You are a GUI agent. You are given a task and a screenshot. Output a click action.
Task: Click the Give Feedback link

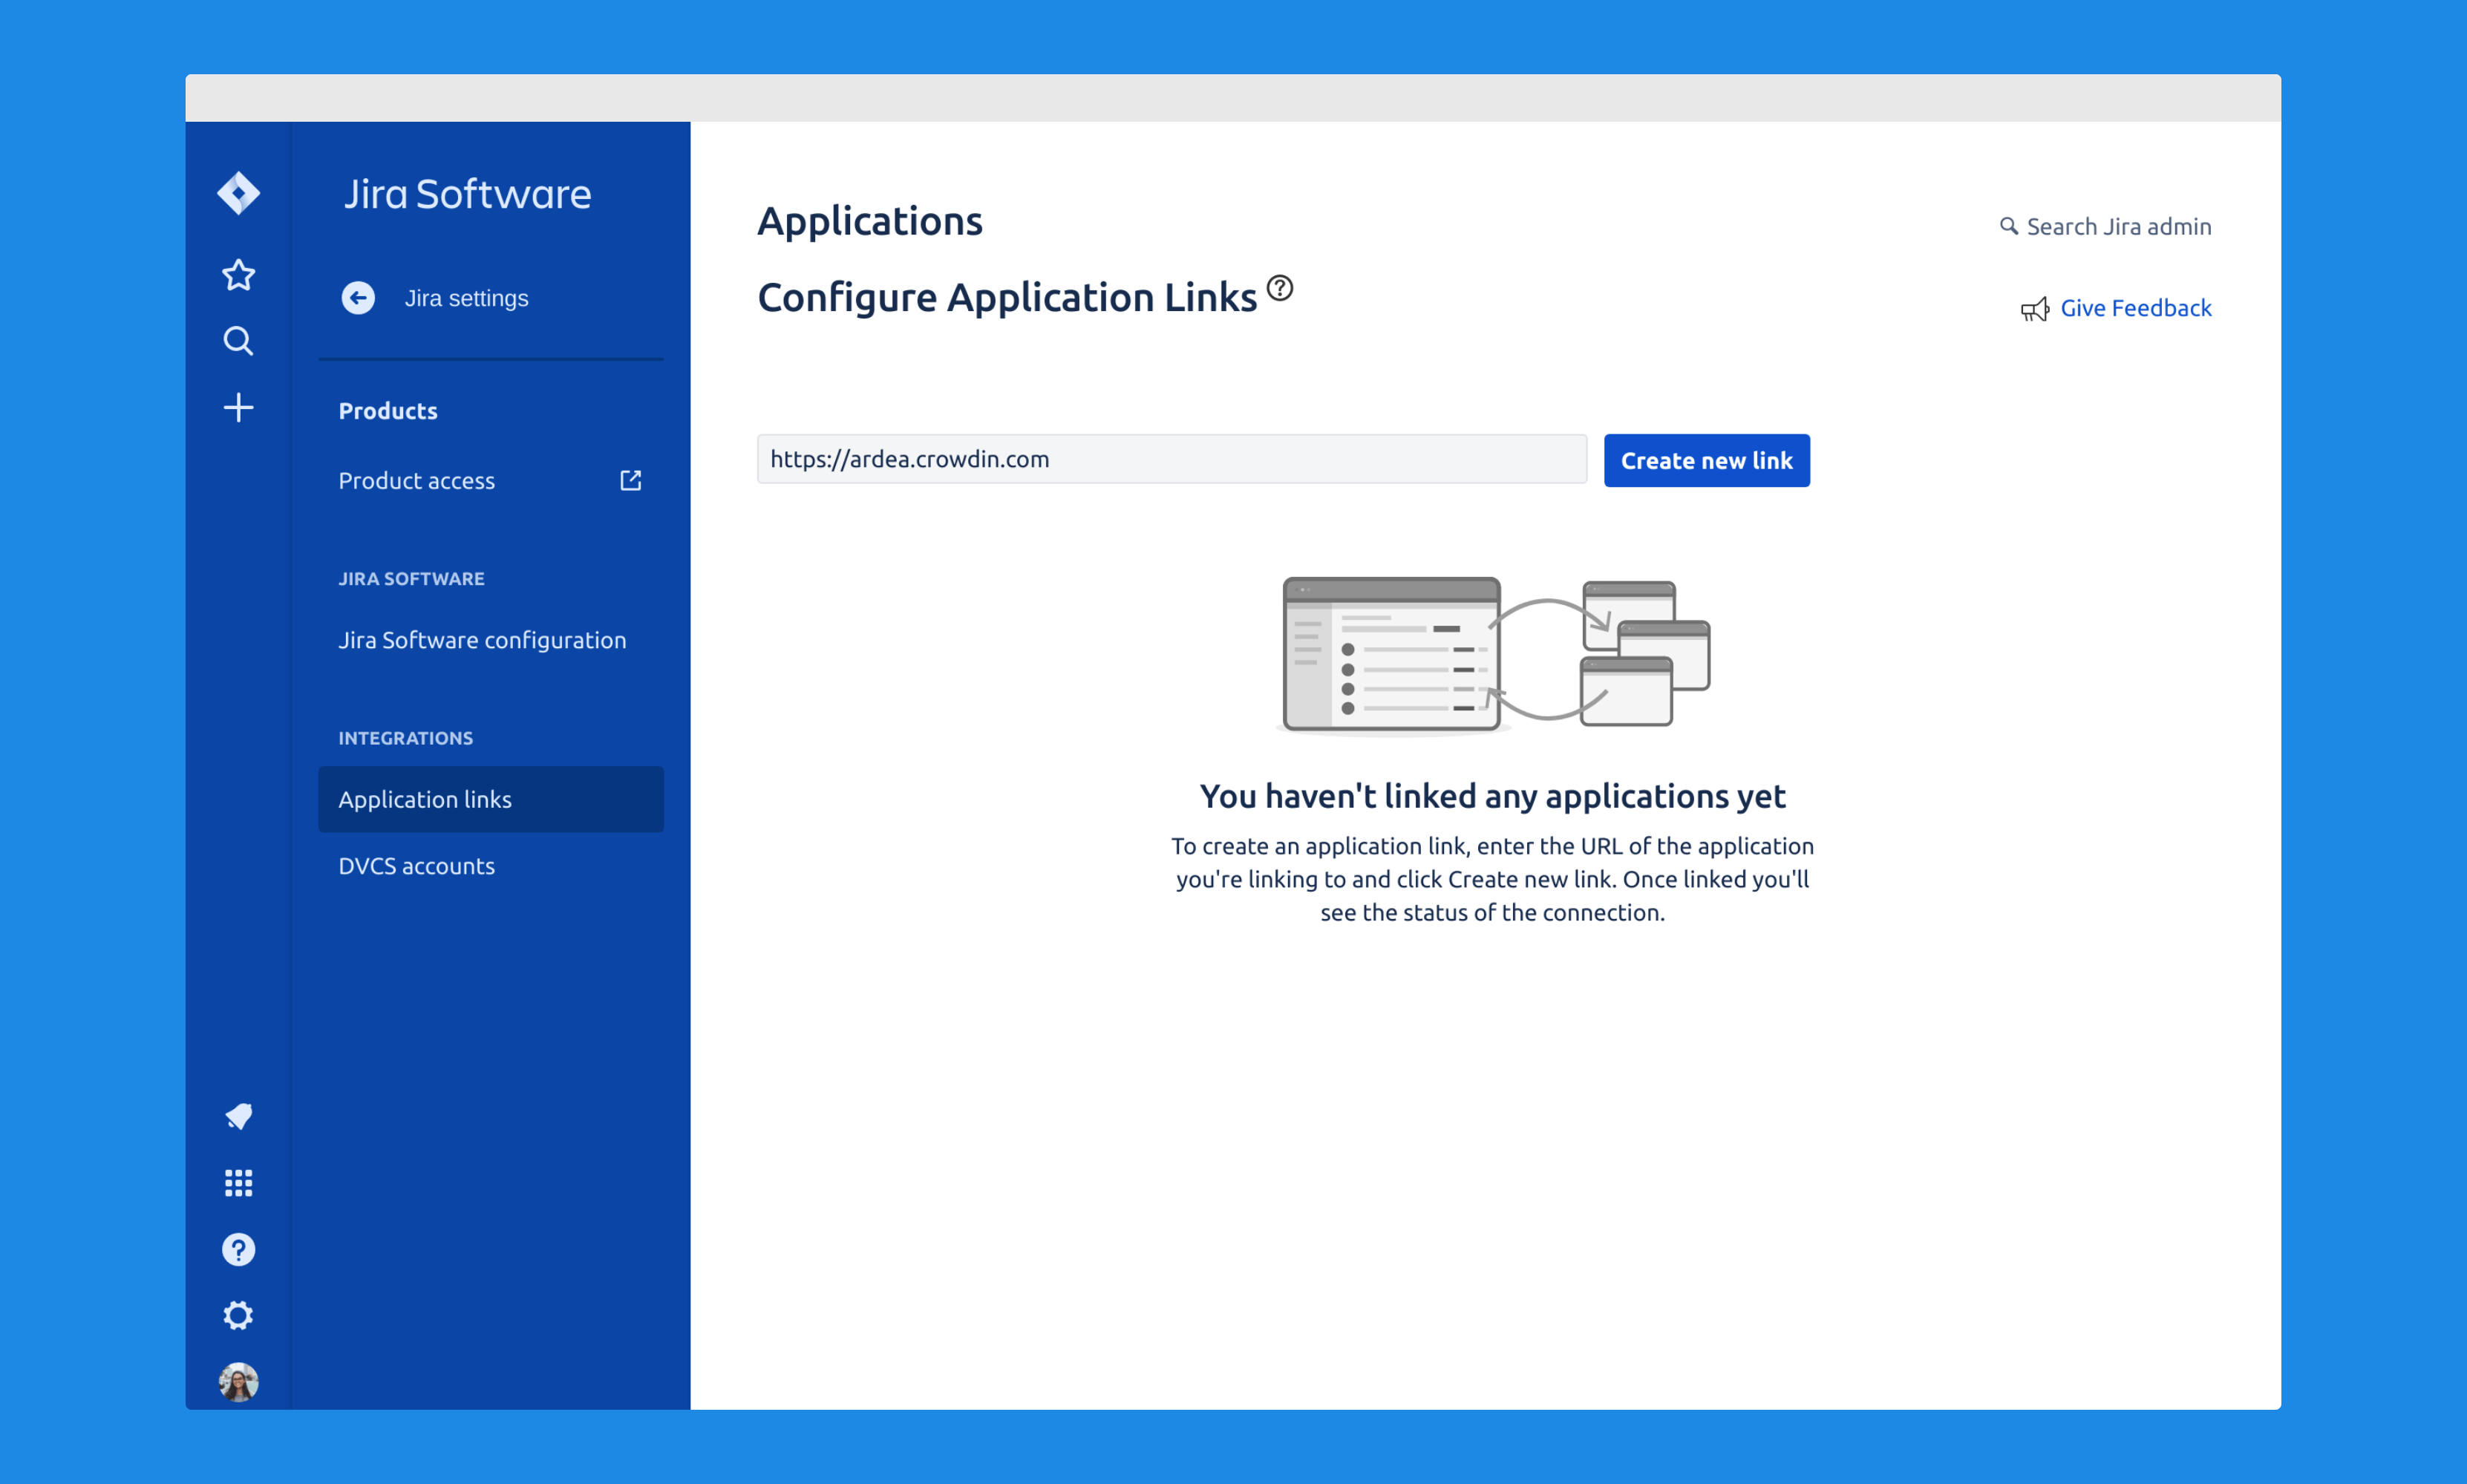pos(2134,308)
